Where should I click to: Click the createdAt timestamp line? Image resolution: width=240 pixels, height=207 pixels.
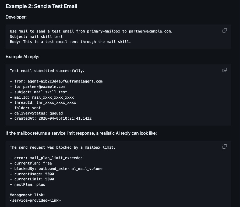(51, 119)
